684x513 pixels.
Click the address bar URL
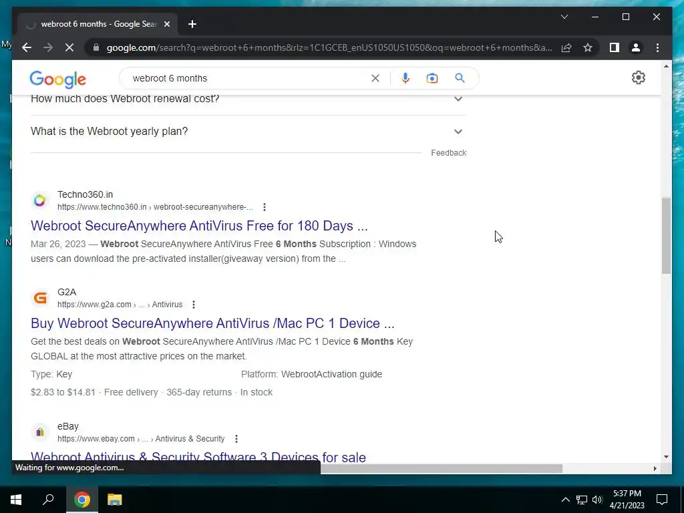pyautogui.click(x=329, y=47)
